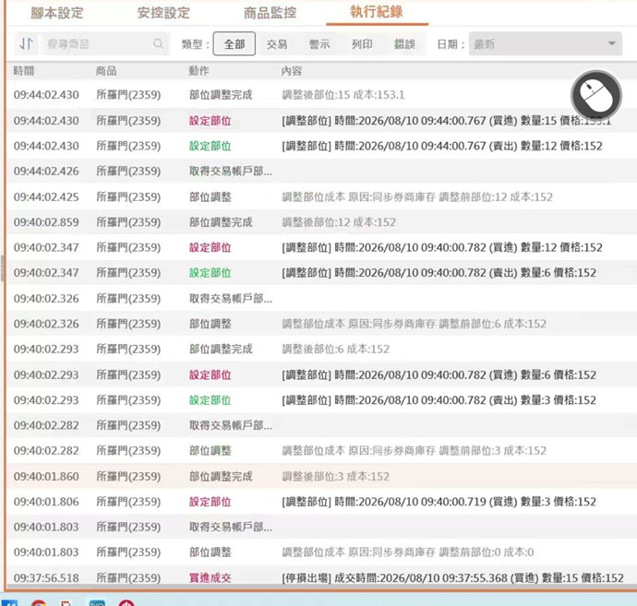Click 部位調整完成 in the 09:40:01.860 row
Image resolution: width=637 pixels, height=606 pixels.
[x=221, y=476]
